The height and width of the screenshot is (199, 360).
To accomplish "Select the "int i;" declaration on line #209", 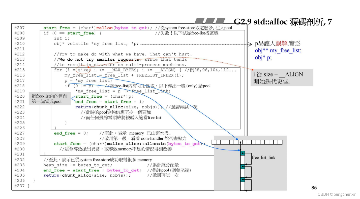I will (x=62, y=38).
